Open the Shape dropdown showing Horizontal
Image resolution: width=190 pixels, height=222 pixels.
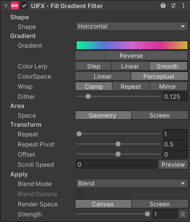click(132, 26)
